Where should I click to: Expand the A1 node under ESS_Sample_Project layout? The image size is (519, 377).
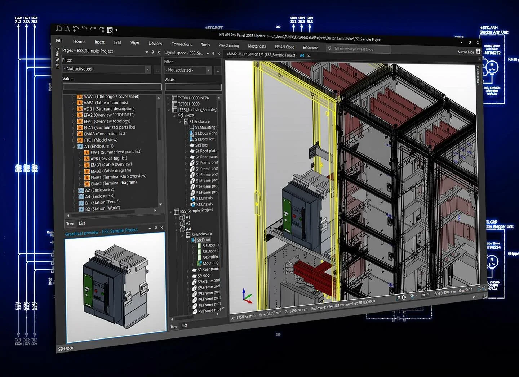[x=176, y=217]
